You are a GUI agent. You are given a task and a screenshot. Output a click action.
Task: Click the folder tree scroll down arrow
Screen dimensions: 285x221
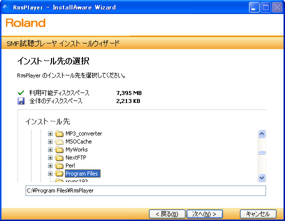[261, 177]
